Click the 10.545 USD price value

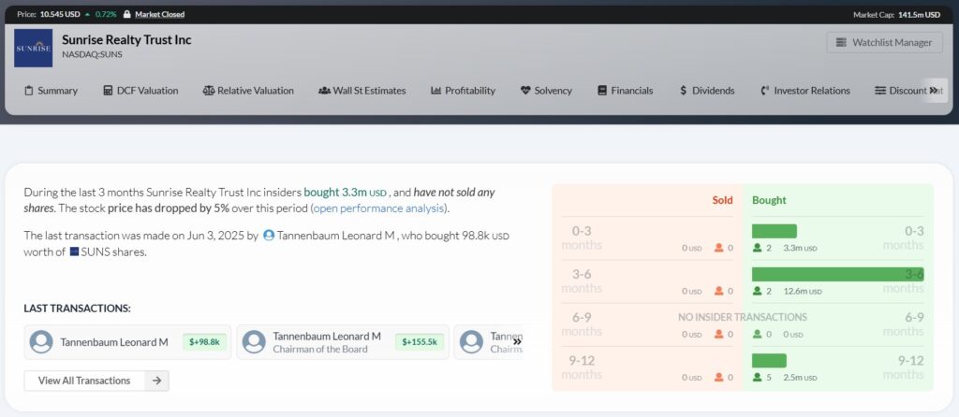click(x=60, y=14)
